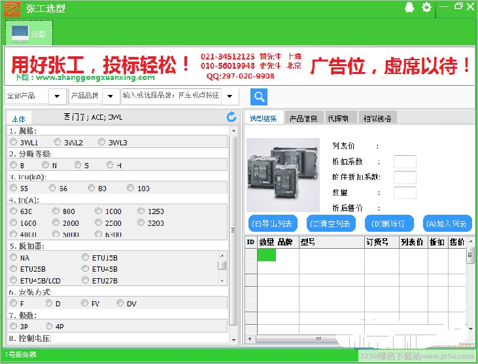This screenshot has height=364, width=478.
Task: Click (A)加入列表 button
Action: (447, 224)
